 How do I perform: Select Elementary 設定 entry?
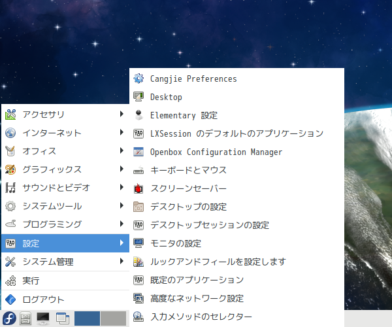[x=237, y=115]
